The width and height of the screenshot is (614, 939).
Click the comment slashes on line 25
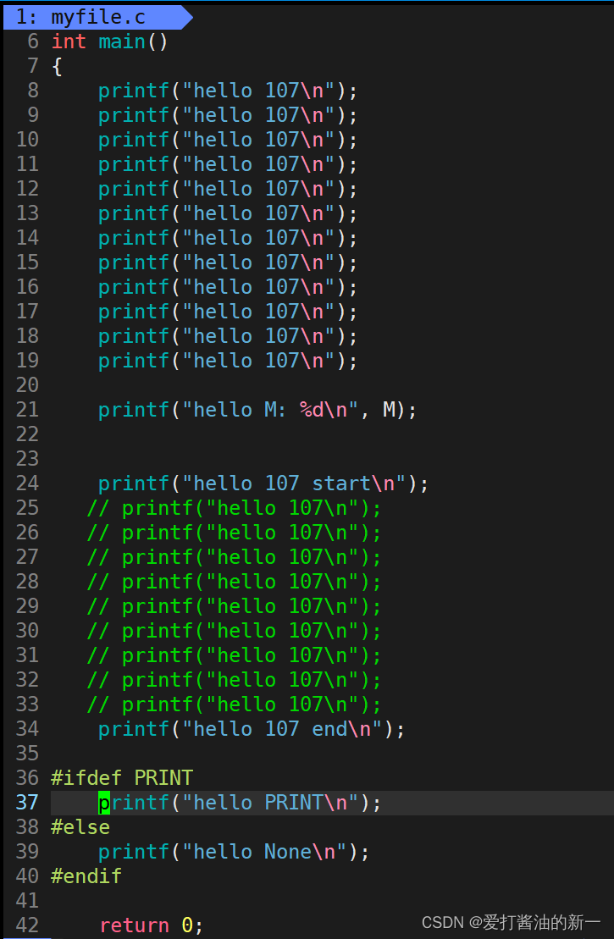pyautogui.click(x=98, y=508)
